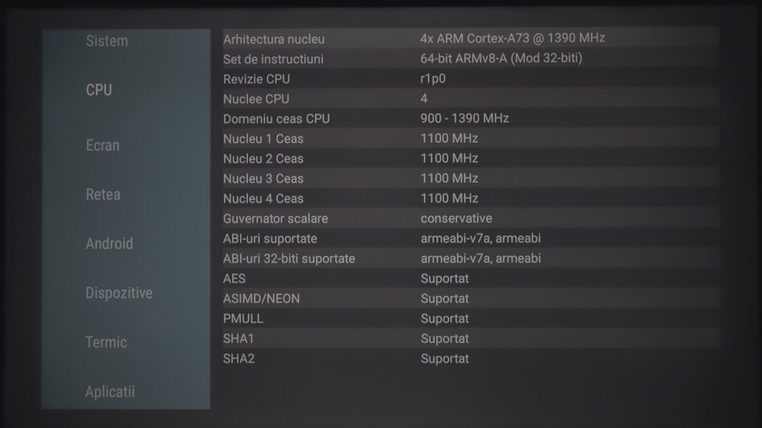Show the Termic information page
762x428 pixels.
point(106,342)
